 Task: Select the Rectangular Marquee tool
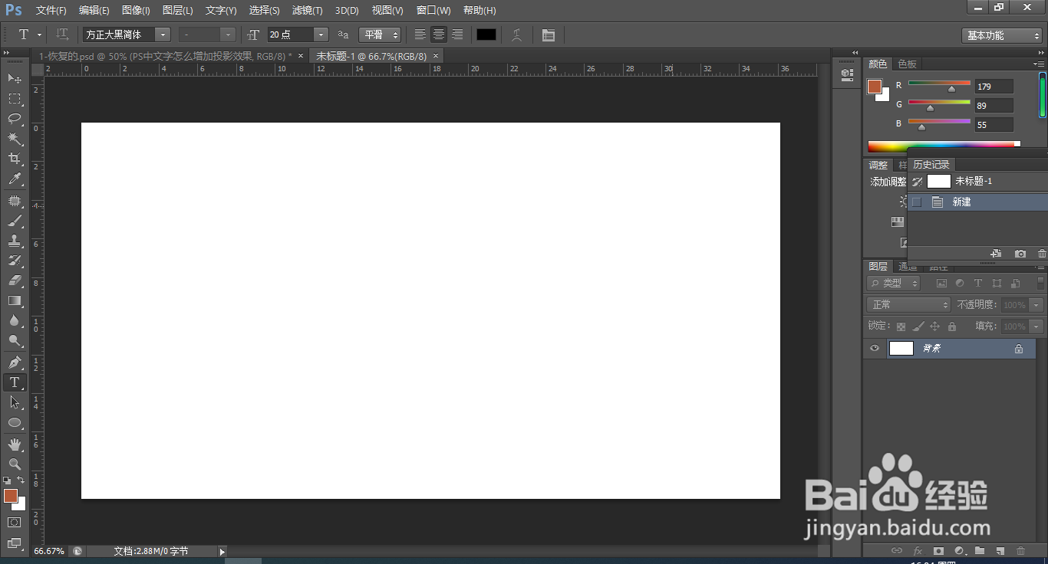point(15,98)
